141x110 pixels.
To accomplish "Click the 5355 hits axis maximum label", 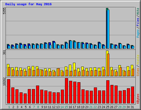I will point(4,11).
